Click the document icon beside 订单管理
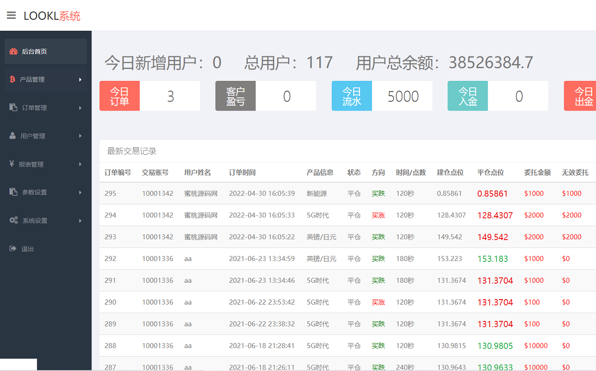This screenshot has width=596, height=371. (x=14, y=108)
